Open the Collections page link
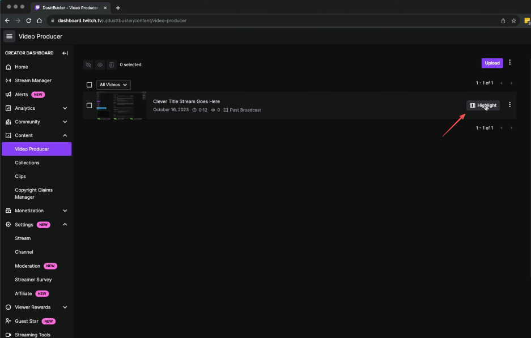Viewport: 531px width, 338px height. pos(27,162)
